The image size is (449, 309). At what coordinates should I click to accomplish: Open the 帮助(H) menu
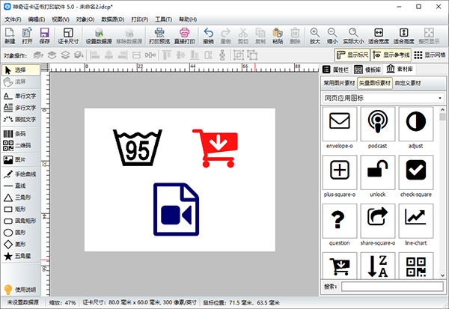pyautogui.click(x=188, y=19)
